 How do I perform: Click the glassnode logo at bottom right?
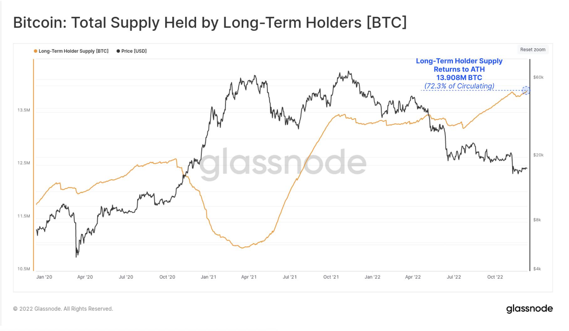tap(529, 309)
